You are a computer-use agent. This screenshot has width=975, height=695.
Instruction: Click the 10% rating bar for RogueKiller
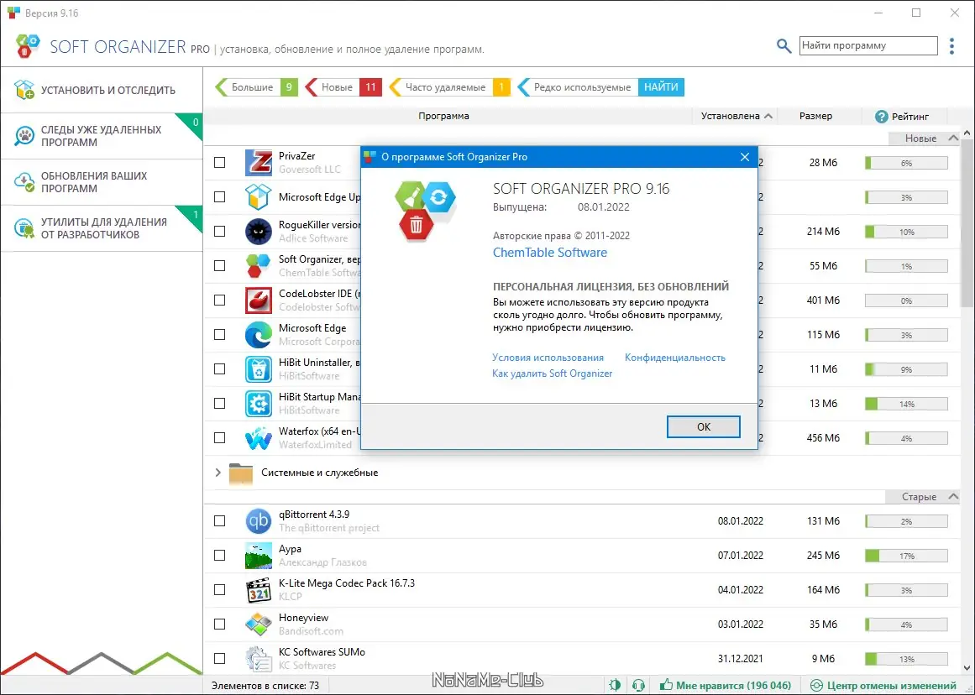907,232
